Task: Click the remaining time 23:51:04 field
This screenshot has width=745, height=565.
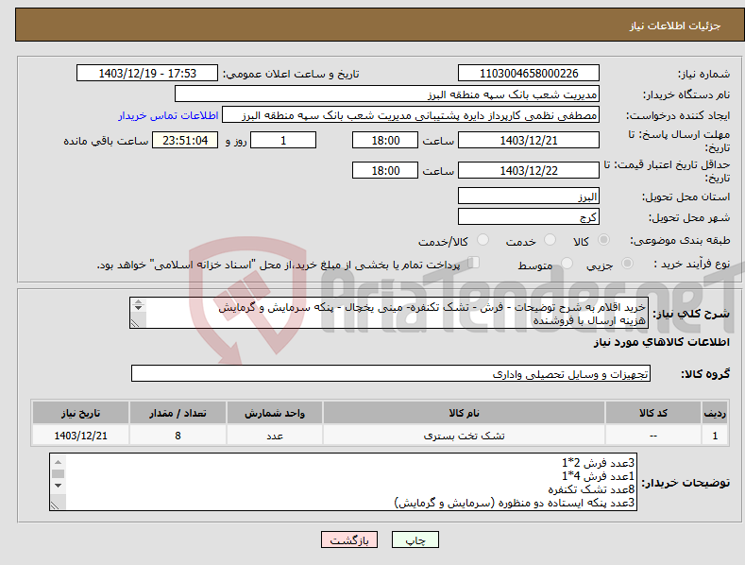Action: tap(185, 140)
